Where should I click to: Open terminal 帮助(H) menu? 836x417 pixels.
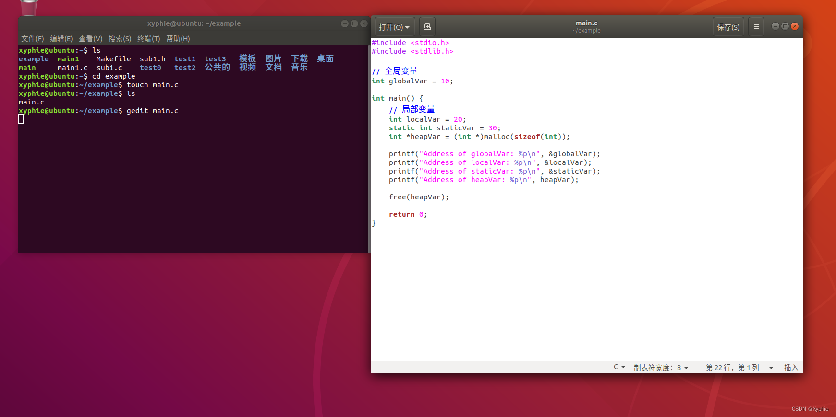click(178, 39)
